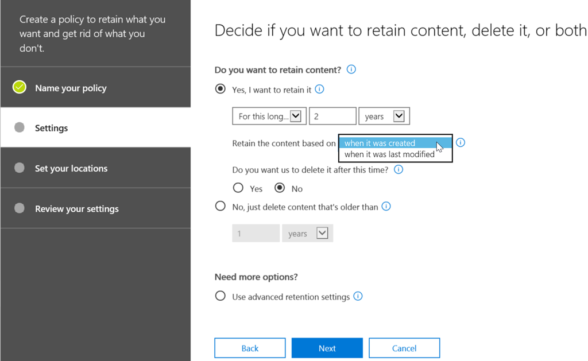Image resolution: width=588 pixels, height=361 pixels.
Task: Click the gray step circle beside 'Set your locations'
Action: [20, 168]
